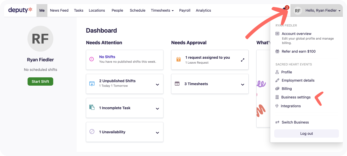The image size is (347, 156).
Task: Expand the 2 Unpublished Shifts card
Action: tap(157, 85)
